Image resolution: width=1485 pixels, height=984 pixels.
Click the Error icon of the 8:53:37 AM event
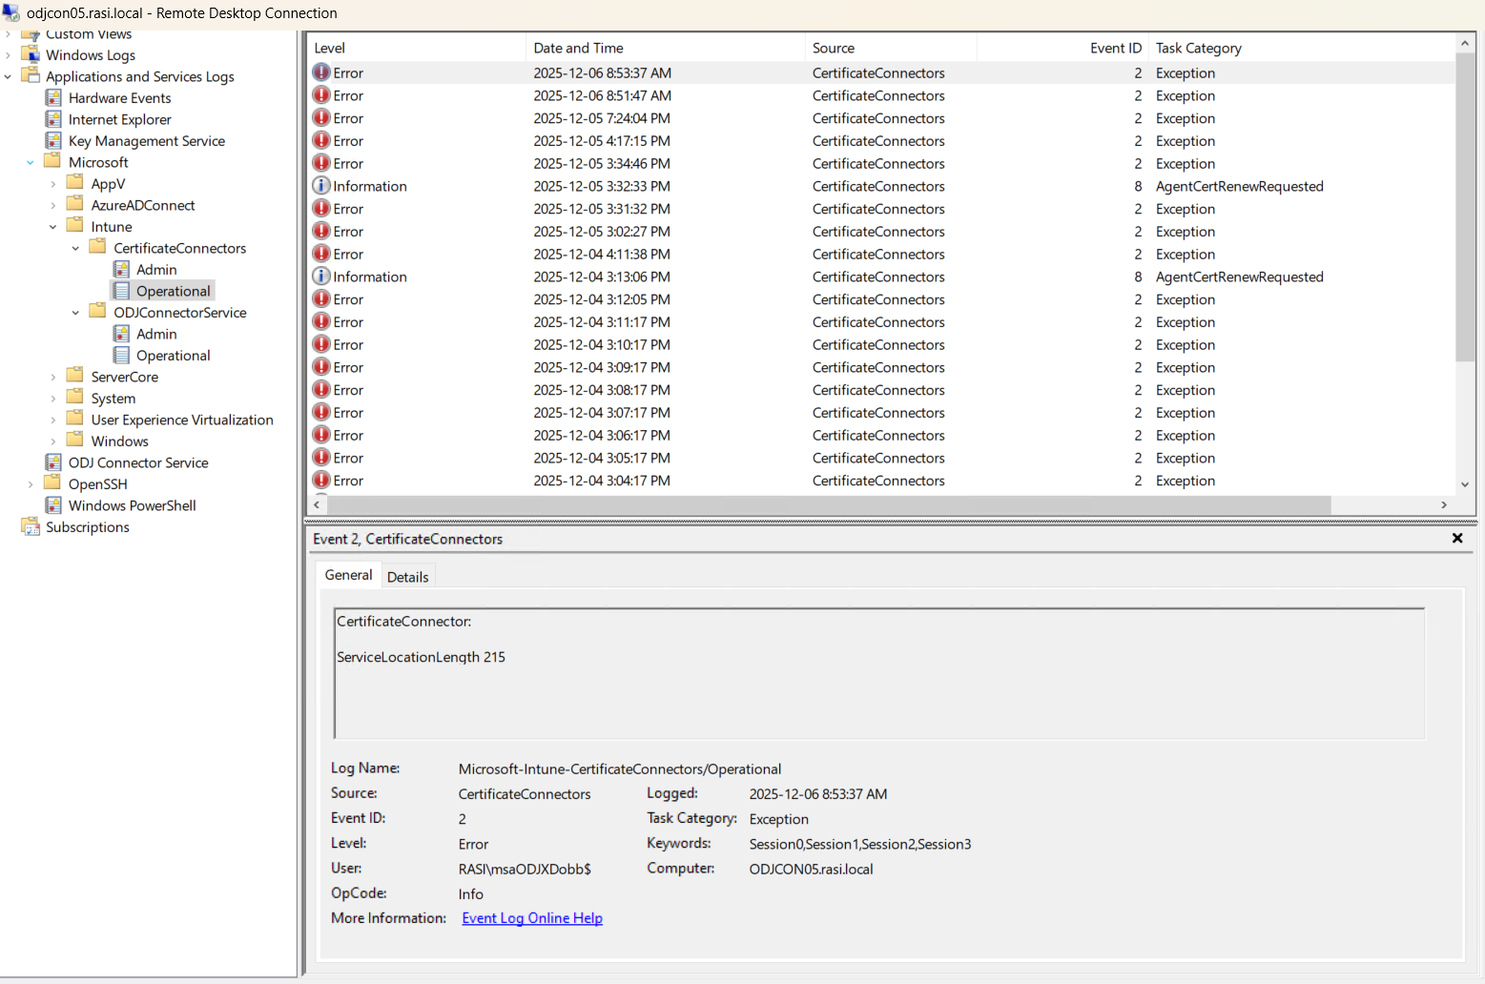(x=321, y=72)
